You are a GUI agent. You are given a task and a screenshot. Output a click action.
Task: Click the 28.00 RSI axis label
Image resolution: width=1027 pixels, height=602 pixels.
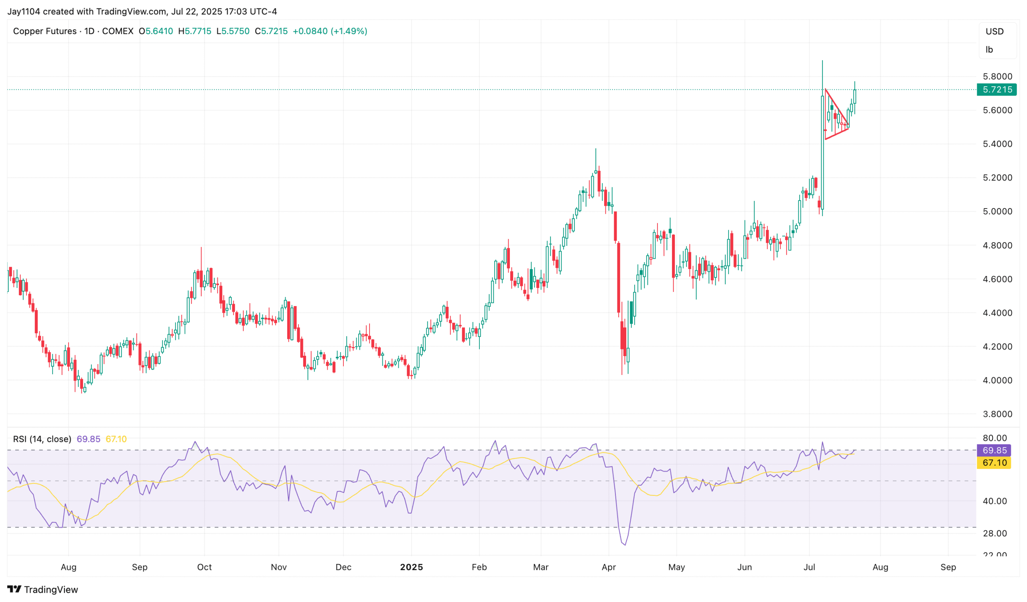click(x=995, y=533)
